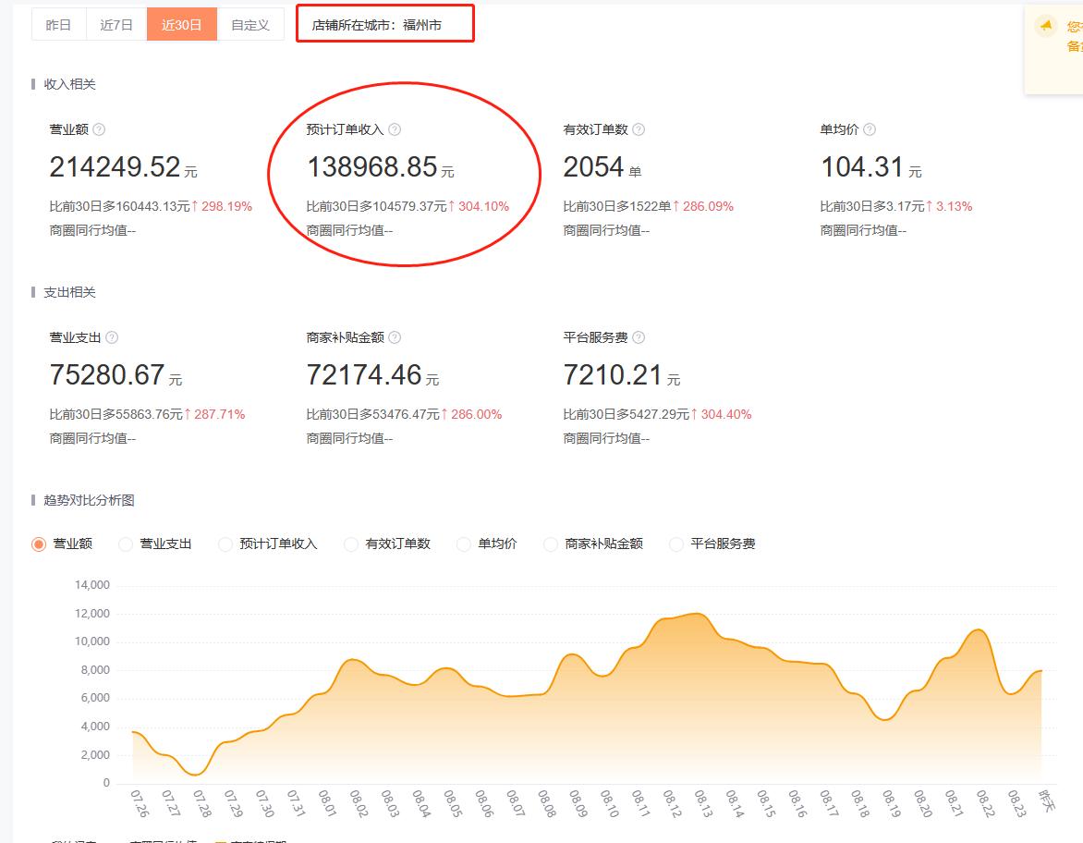Screen dimensions: 1083x843
Task: Switch to the 昨日 date tab
Action: tap(58, 25)
